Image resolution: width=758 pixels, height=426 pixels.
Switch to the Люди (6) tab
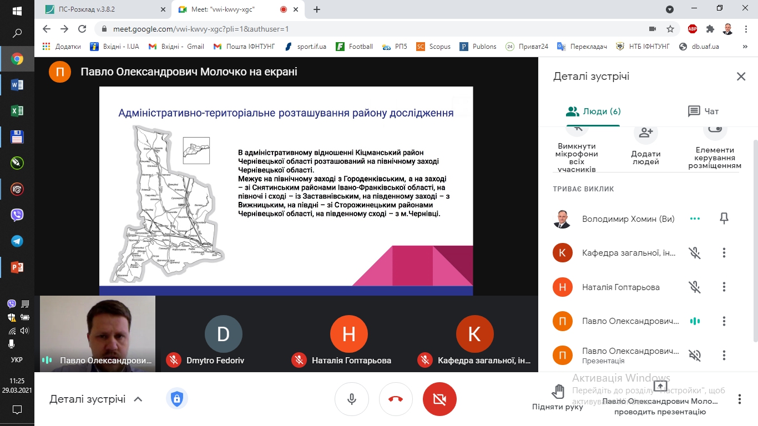coord(593,111)
